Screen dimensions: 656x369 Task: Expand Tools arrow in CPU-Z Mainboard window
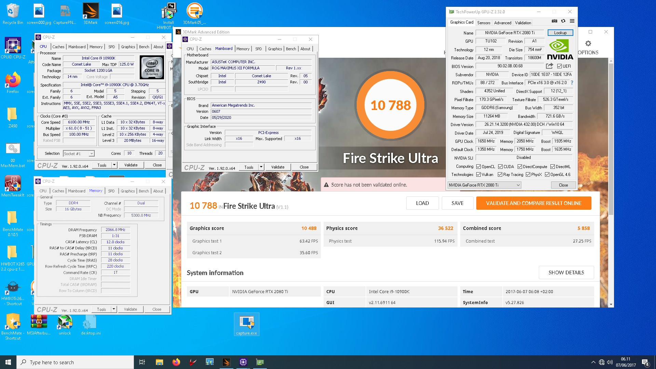(x=261, y=167)
